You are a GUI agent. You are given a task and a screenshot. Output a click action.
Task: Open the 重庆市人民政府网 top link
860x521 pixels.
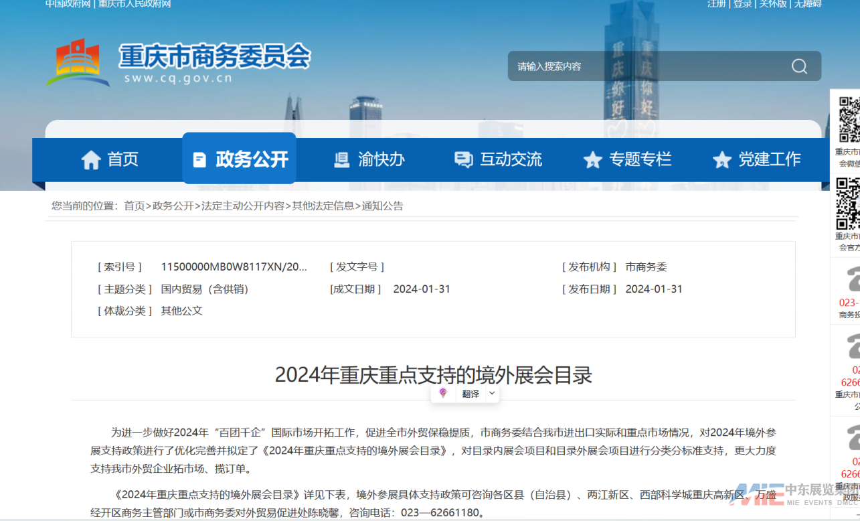point(135,4)
